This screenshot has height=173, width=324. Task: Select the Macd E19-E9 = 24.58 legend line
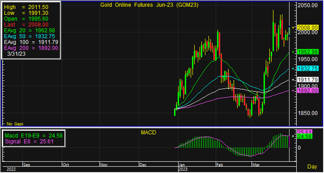pos(34,136)
